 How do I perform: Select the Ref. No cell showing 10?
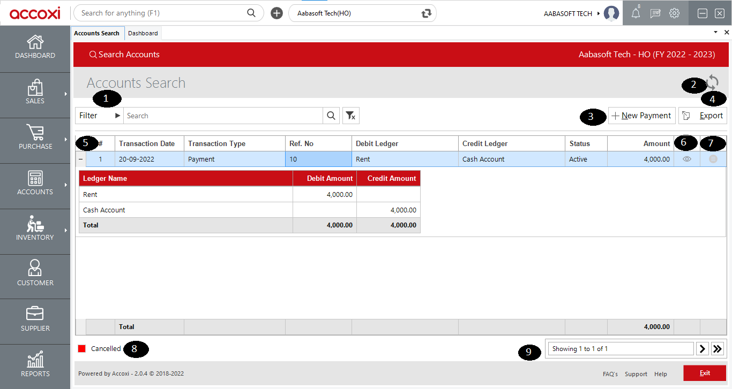tap(318, 159)
